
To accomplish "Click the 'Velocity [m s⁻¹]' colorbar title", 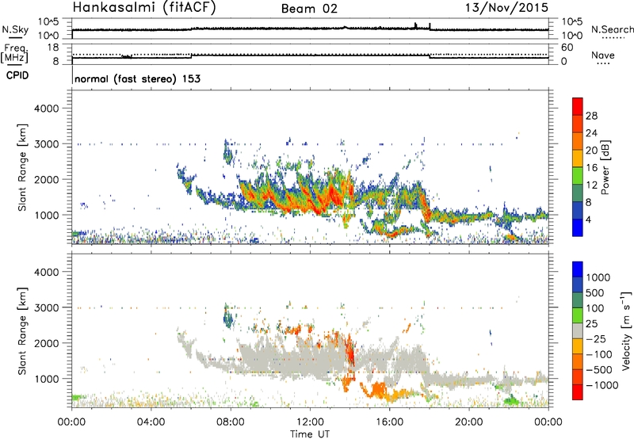I will point(626,330).
